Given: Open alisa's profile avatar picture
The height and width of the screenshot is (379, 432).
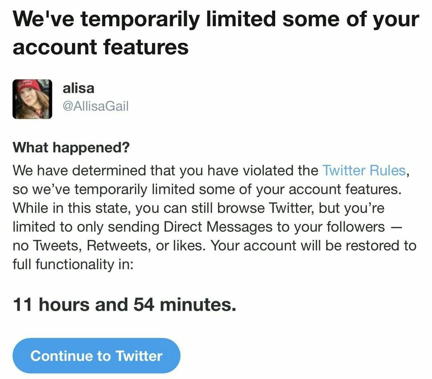Looking at the screenshot, I should (x=32, y=99).
